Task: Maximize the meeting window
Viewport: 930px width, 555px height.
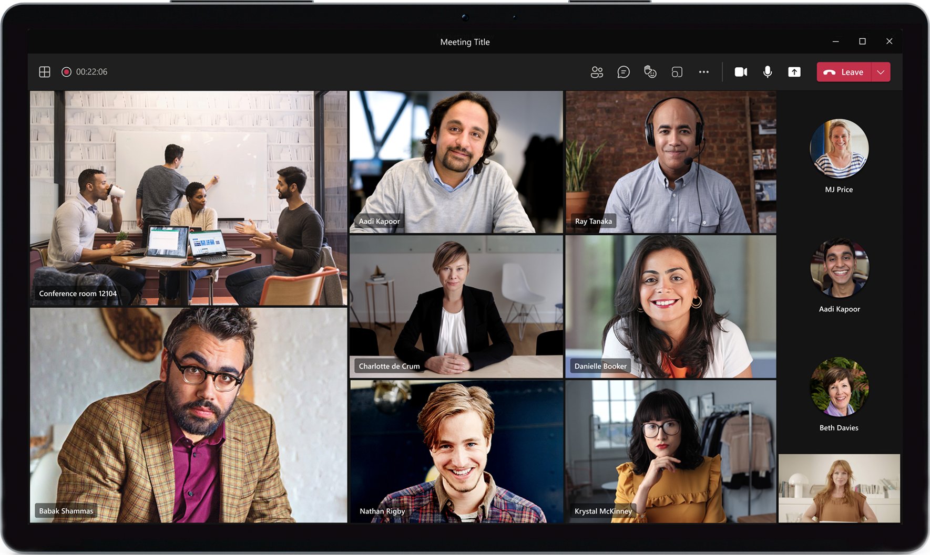Action: click(862, 41)
